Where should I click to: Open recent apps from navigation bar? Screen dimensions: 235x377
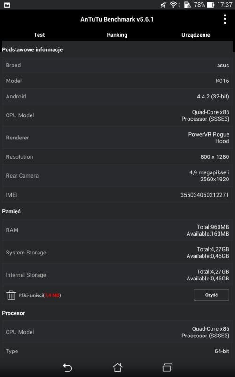(x=167, y=368)
